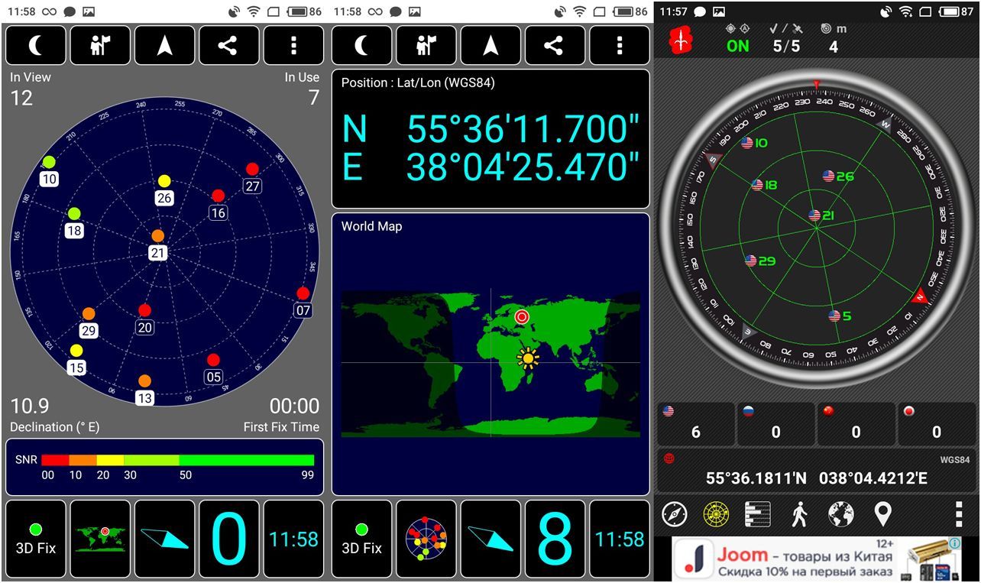Tap waypoint person-with-flag icon above In View count
Image resolution: width=981 pixels, height=583 pixels.
(100, 46)
